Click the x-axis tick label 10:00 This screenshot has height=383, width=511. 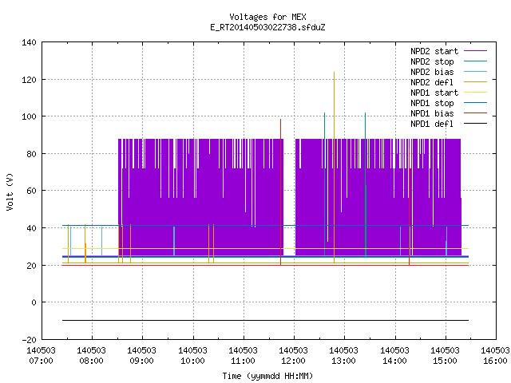tap(192, 361)
